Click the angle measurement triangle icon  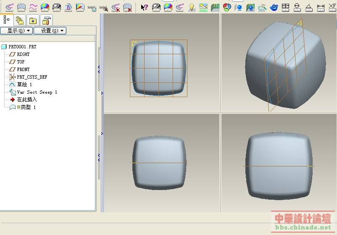point(309,7)
